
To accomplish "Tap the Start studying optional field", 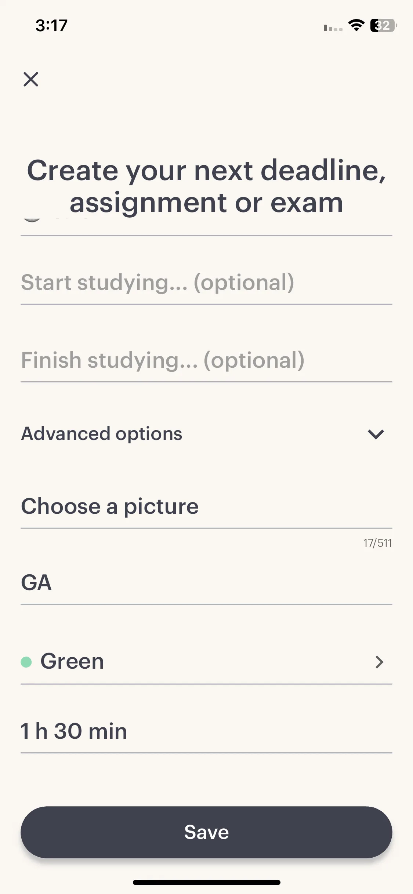I will pyautogui.click(x=206, y=283).
